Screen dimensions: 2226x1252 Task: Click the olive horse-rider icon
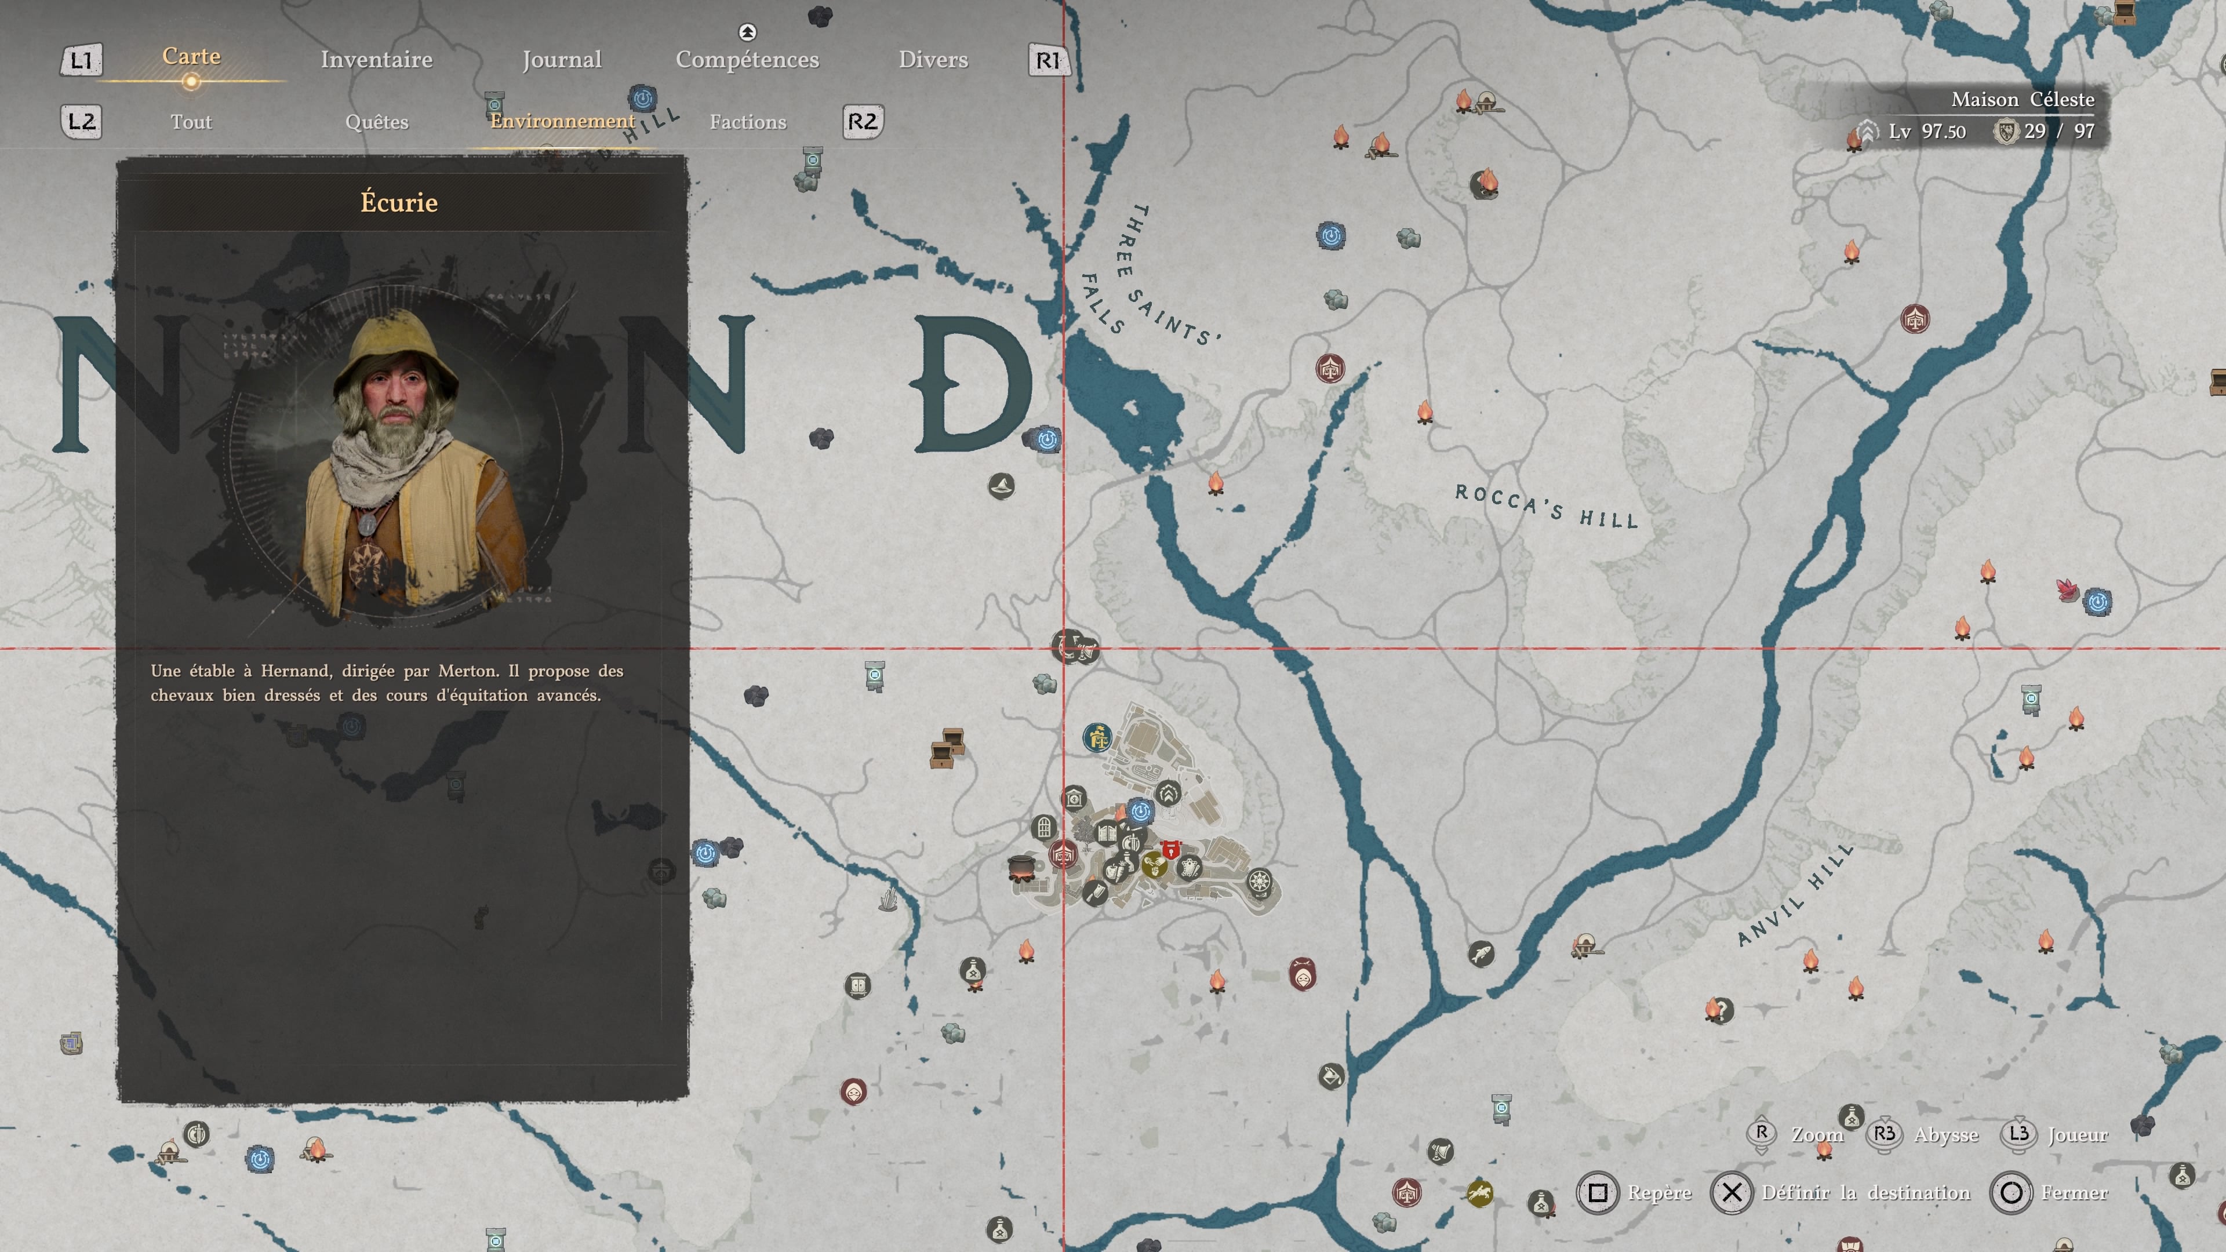[x=1479, y=1193]
